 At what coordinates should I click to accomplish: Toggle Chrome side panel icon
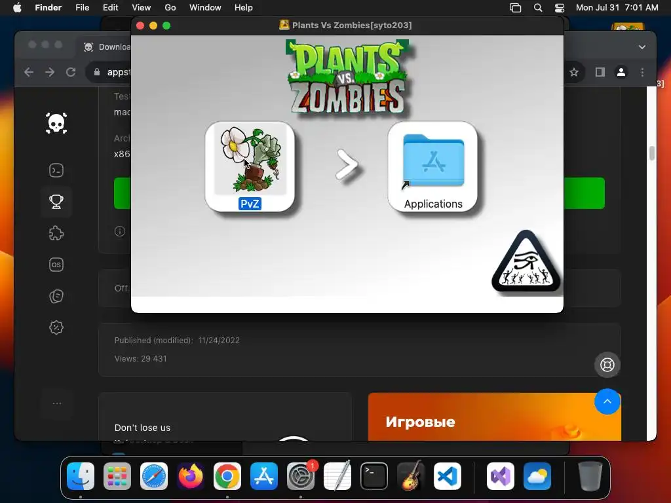click(x=600, y=72)
